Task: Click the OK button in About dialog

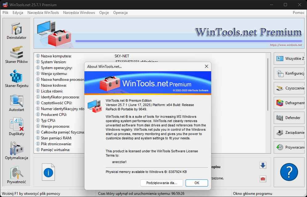Action: [x=197, y=183]
